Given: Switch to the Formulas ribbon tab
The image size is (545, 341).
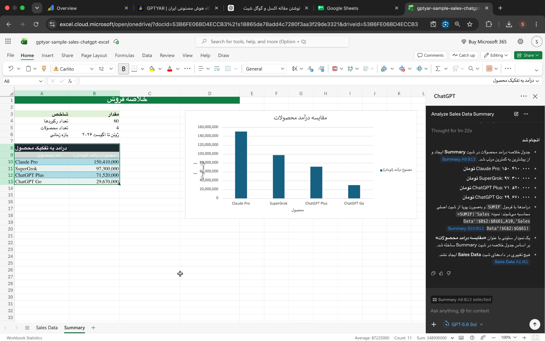Looking at the screenshot, I should coord(125,55).
